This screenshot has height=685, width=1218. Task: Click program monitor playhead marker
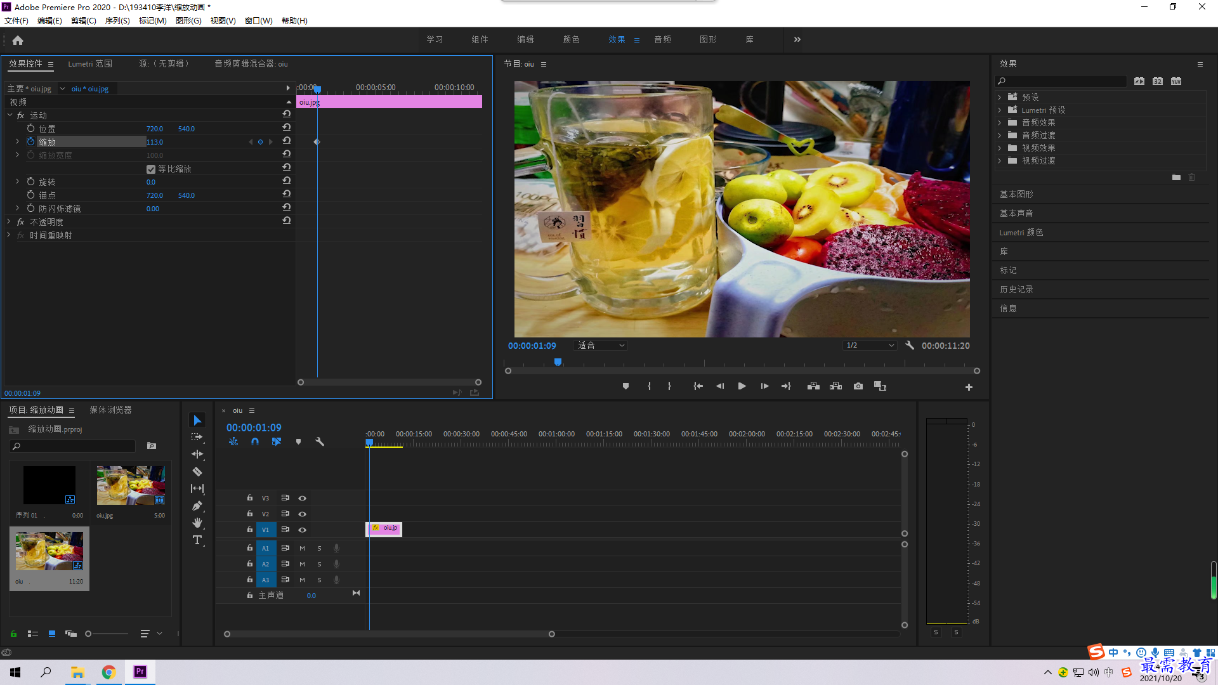[558, 362]
